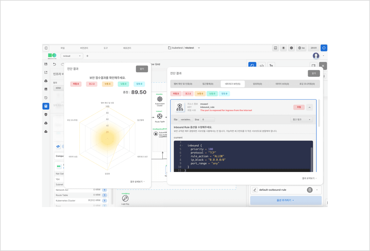Screen dimensions: 370x251
Task: Click the line number input field
Action: click(x=208, y=120)
